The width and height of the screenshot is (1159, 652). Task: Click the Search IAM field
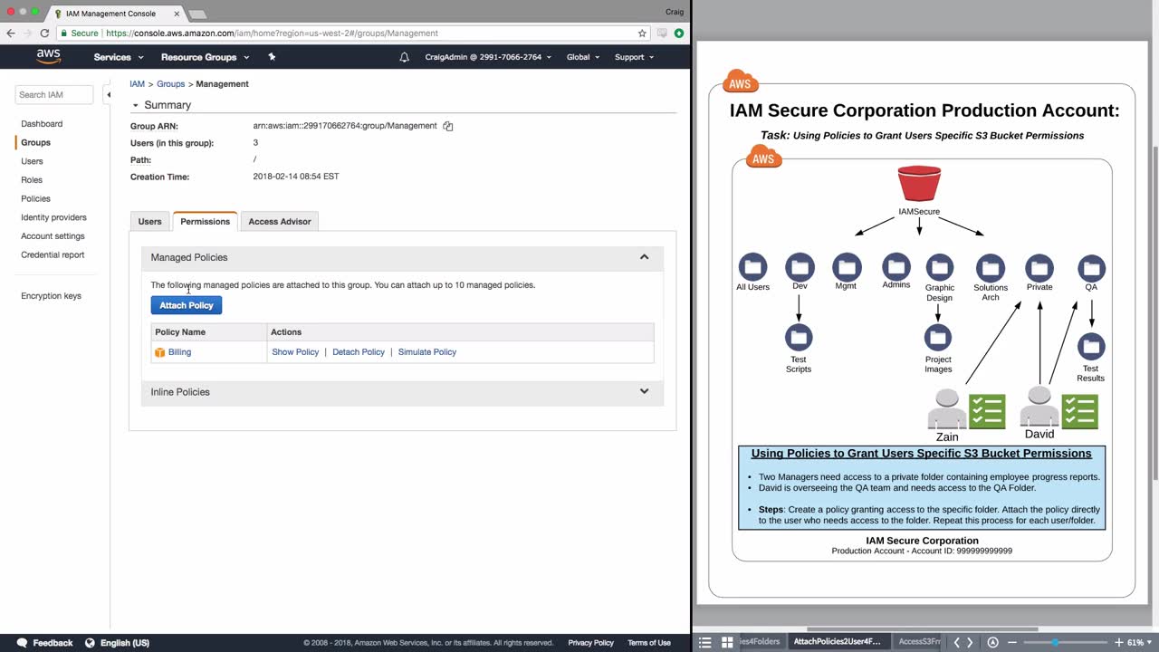pyautogui.click(x=54, y=94)
